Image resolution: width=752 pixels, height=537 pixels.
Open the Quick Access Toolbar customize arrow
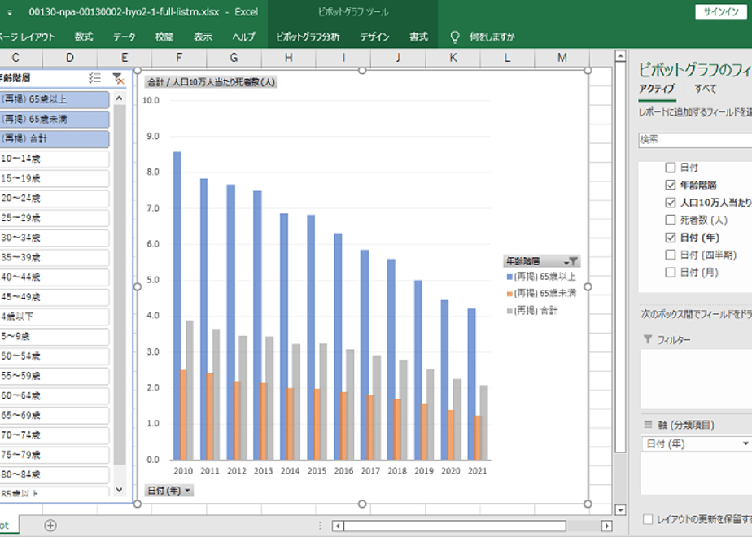[10, 12]
